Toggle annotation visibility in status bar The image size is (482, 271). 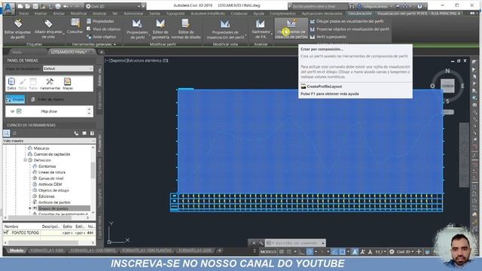355,251
